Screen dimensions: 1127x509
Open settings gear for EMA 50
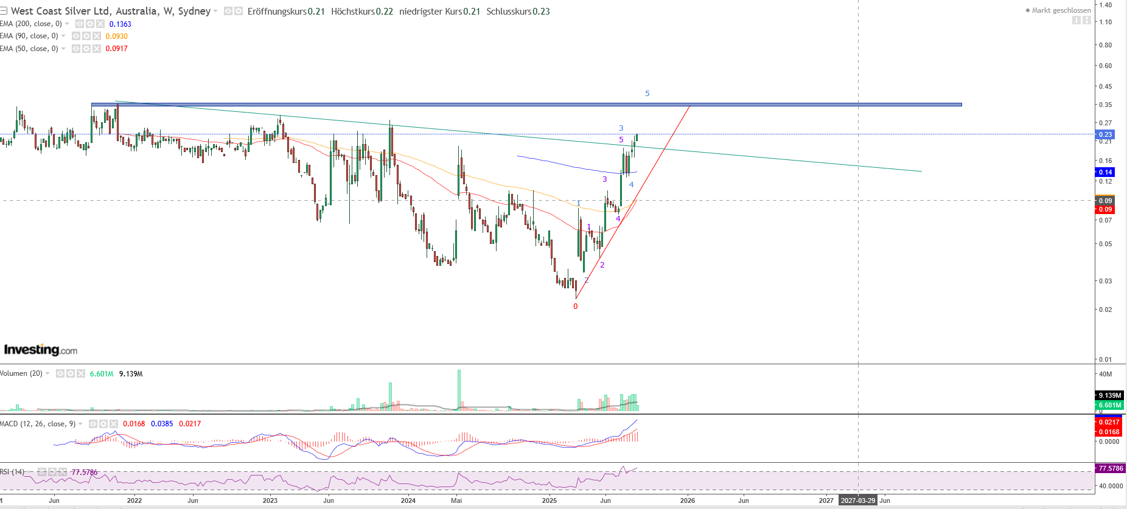coord(86,49)
